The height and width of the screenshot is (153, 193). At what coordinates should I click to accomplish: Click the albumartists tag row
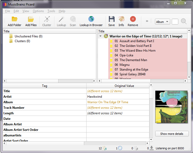tap(44, 135)
